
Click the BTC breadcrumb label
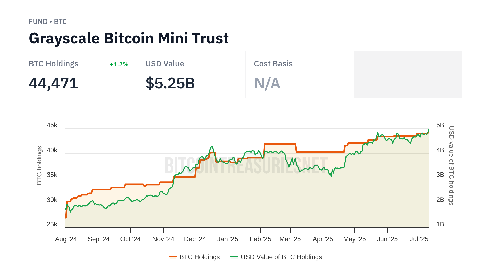coord(61,22)
